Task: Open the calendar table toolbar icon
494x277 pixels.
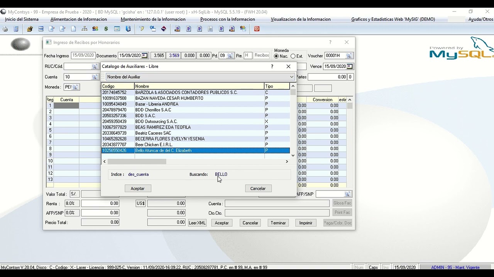Action: (x=117, y=29)
